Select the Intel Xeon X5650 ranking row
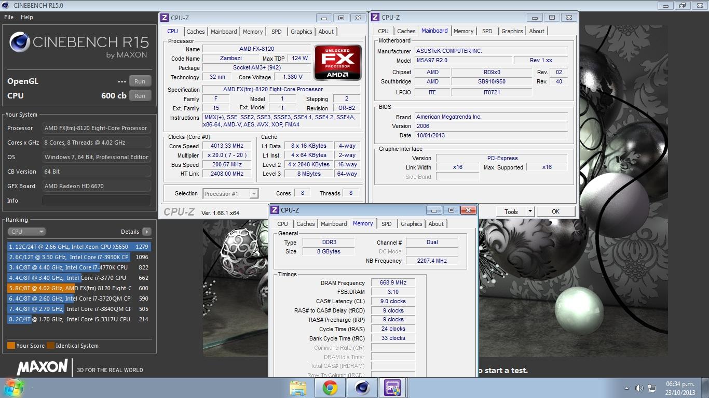 click(78, 247)
